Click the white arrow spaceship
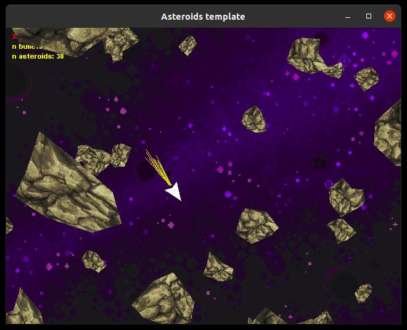This screenshot has height=330, width=407. point(175,192)
